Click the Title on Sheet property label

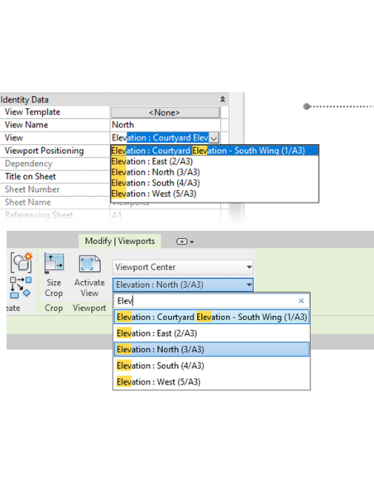click(x=30, y=176)
